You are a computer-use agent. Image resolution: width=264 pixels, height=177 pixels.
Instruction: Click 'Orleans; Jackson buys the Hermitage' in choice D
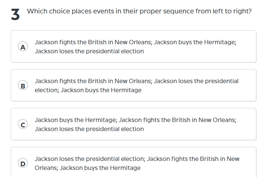click(x=87, y=168)
